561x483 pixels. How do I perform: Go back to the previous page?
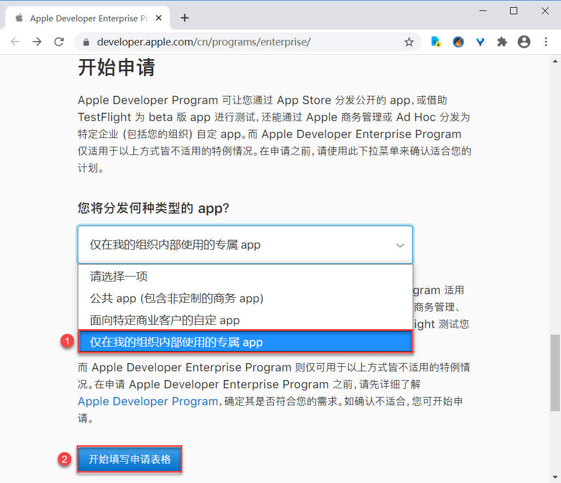click(x=15, y=42)
